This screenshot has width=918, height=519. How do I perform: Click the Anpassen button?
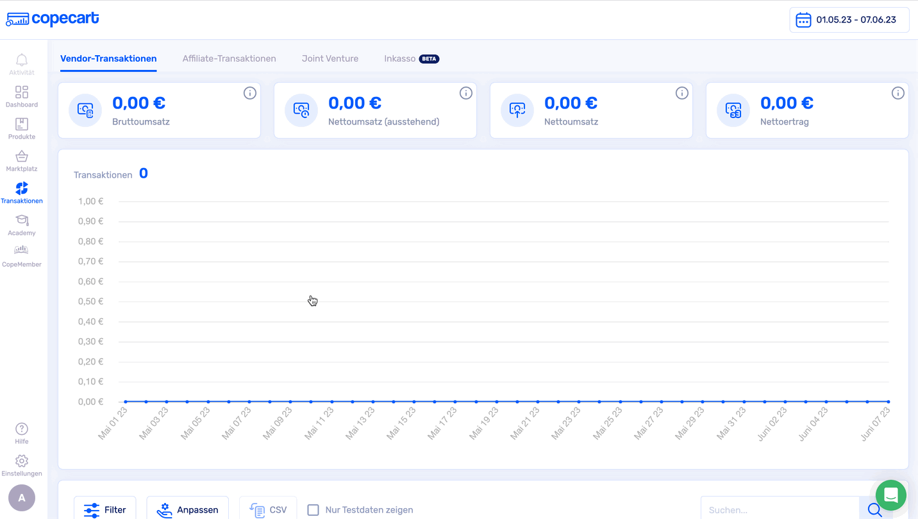187,509
